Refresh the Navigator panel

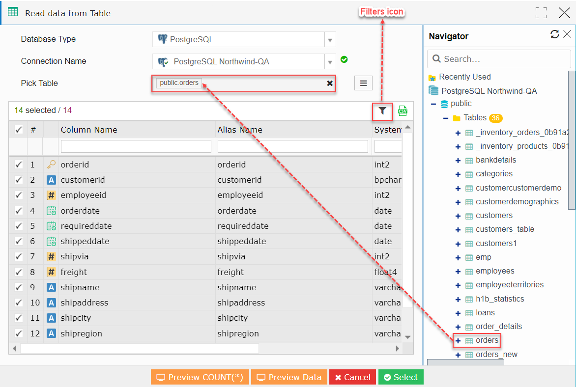(x=555, y=34)
